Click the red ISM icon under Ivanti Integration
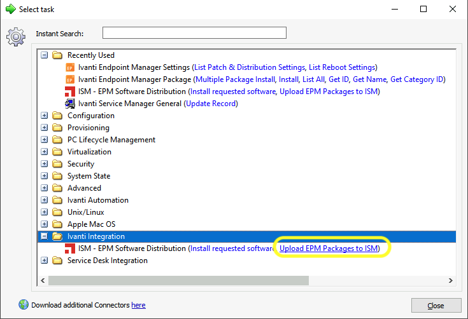 (70, 248)
